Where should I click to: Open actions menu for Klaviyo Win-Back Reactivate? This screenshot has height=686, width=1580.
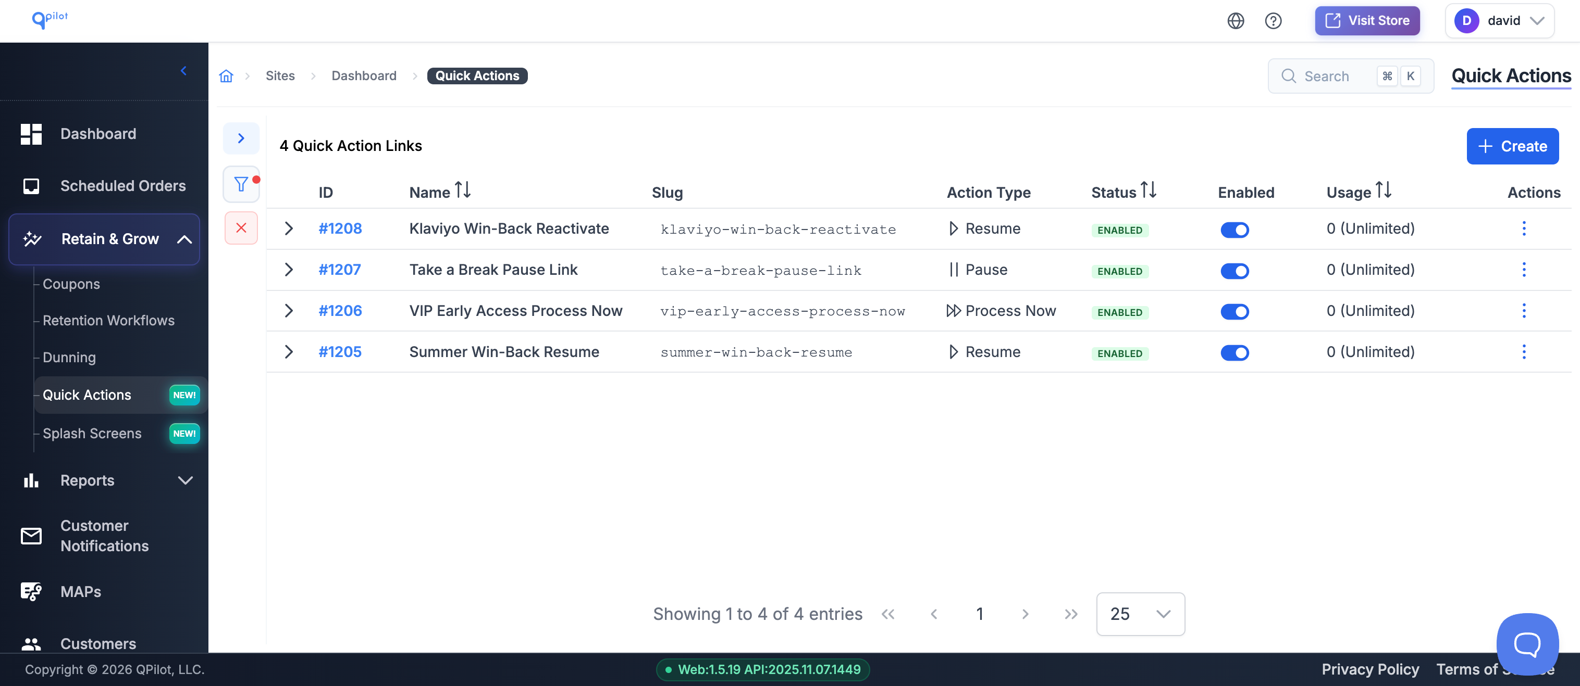pos(1524,228)
